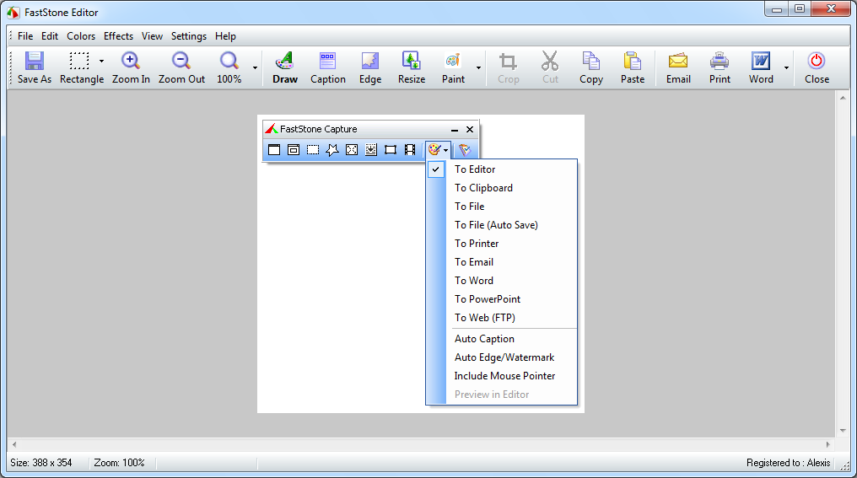Click the Zoom In magnifier
Screen dimensions: 857x478
pos(131,67)
